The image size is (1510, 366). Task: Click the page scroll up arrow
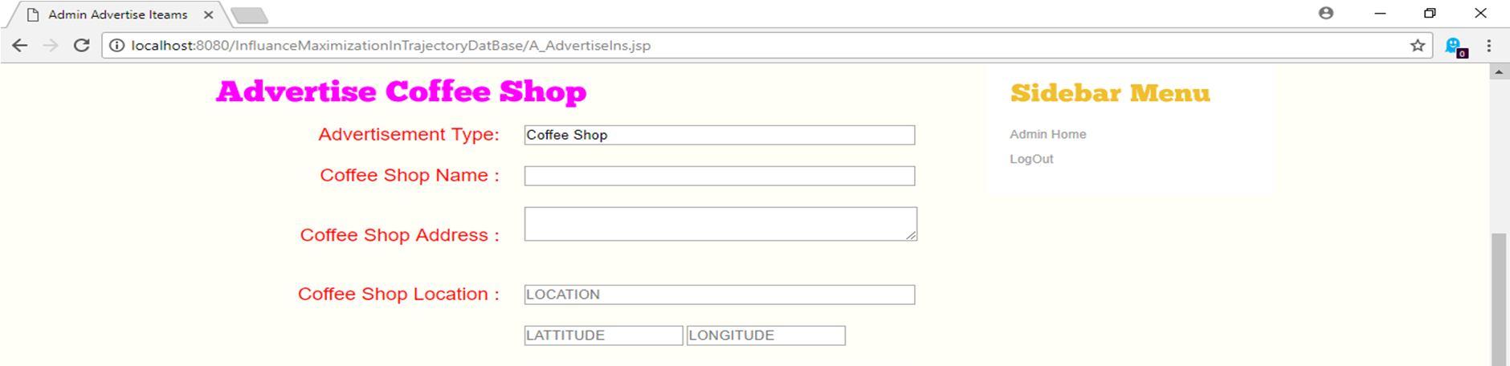point(1499,72)
